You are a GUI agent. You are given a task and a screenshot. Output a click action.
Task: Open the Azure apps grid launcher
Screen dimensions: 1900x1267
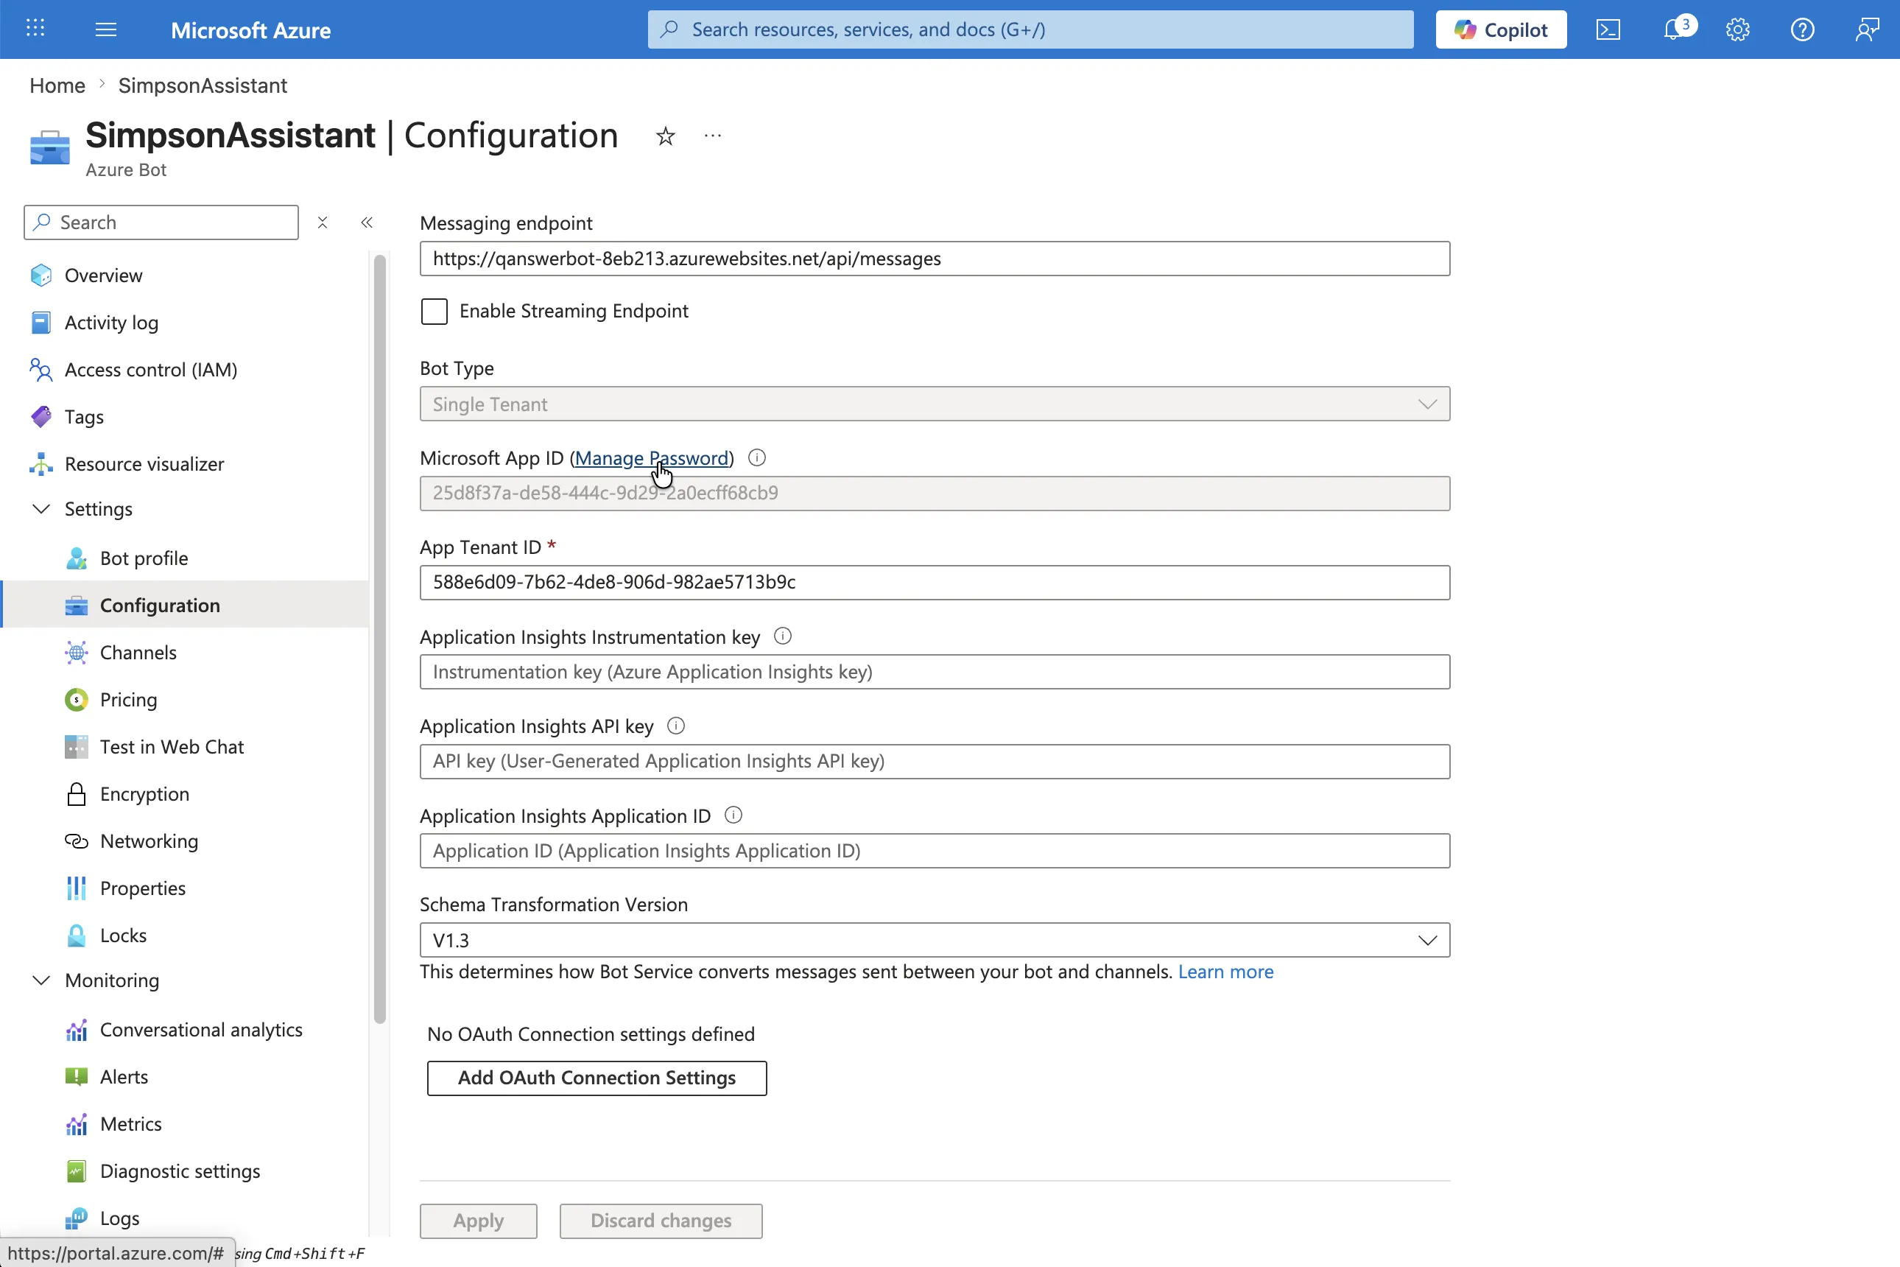35,29
